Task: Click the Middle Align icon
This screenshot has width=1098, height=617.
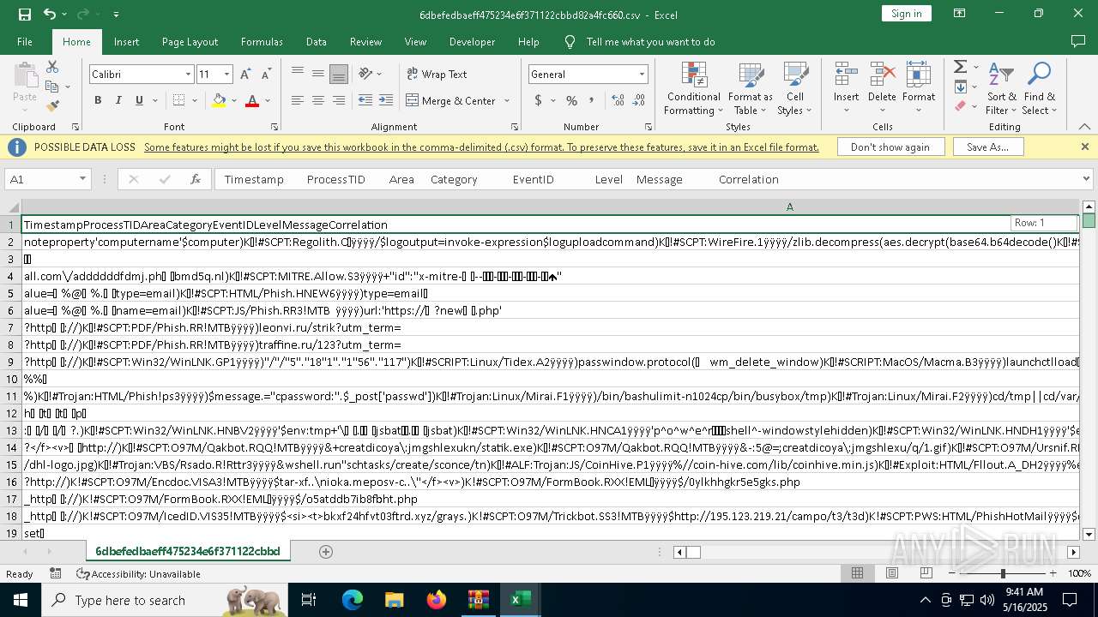Action: tap(318, 74)
